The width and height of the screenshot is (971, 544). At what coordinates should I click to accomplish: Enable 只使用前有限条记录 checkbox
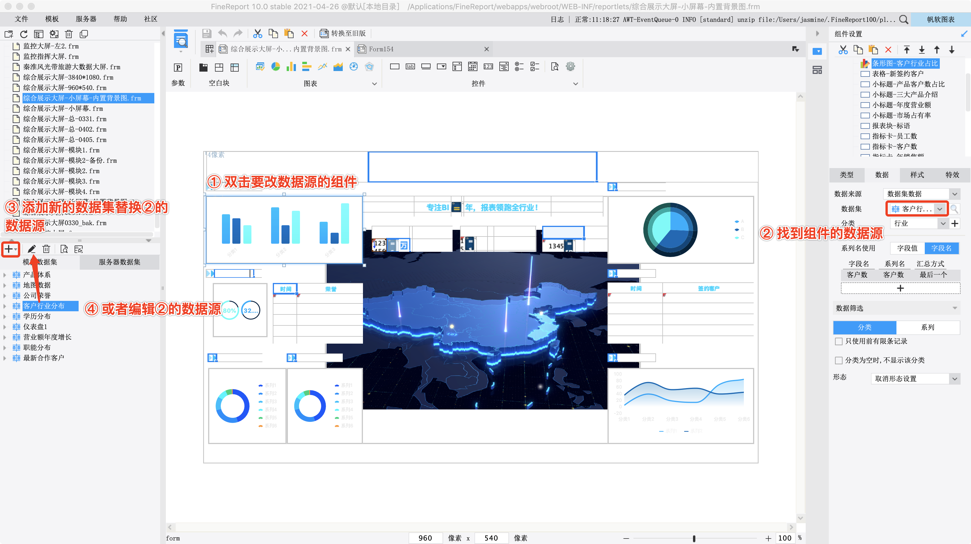(x=839, y=341)
